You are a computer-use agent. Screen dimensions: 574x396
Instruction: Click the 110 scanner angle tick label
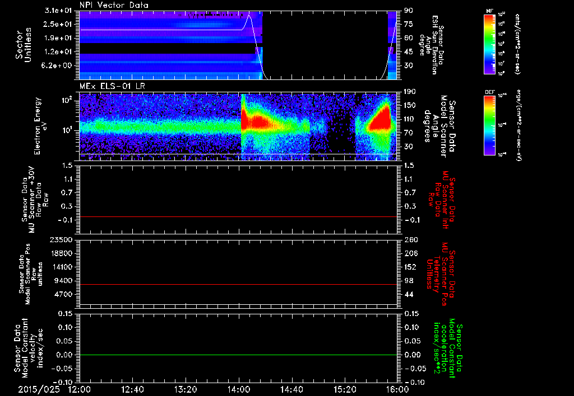[x=410, y=119]
